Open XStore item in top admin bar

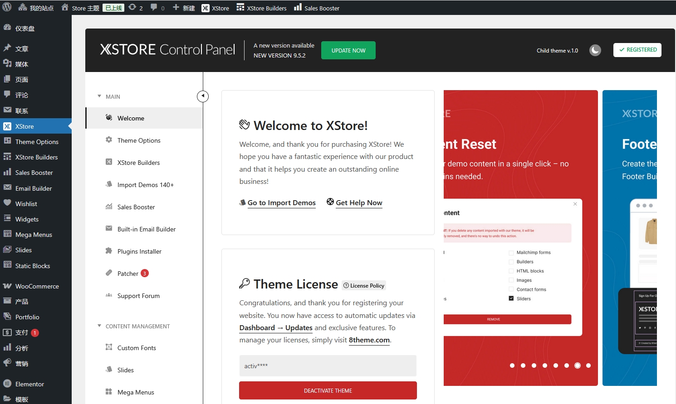[216, 8]
